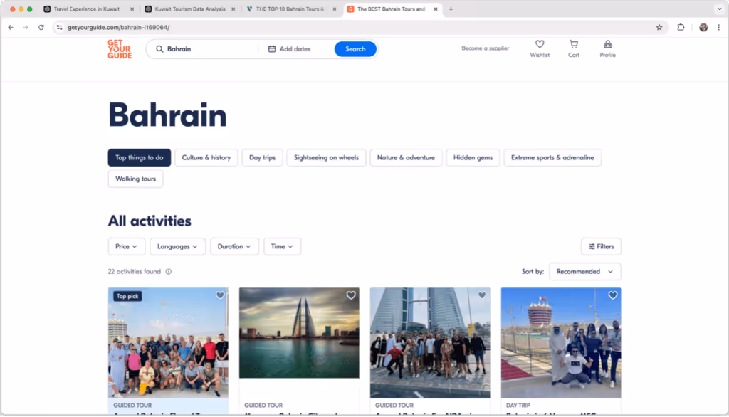
Task: Click the Add dates field
Action: point(295,49)
